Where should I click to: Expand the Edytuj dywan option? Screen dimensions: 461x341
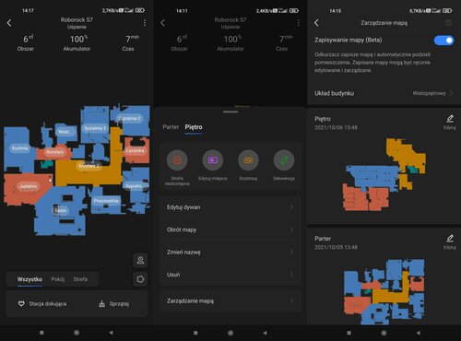tap(230, 207)
